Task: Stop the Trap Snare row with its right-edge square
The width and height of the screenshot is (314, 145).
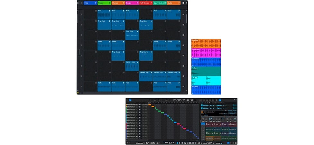Action: [183, 55]
